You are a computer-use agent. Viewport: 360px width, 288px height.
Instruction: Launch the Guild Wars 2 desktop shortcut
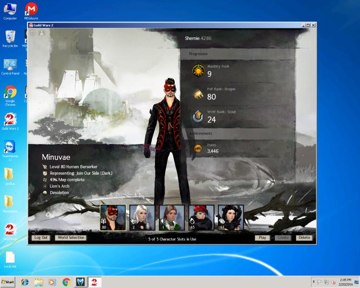click(10, 121)
